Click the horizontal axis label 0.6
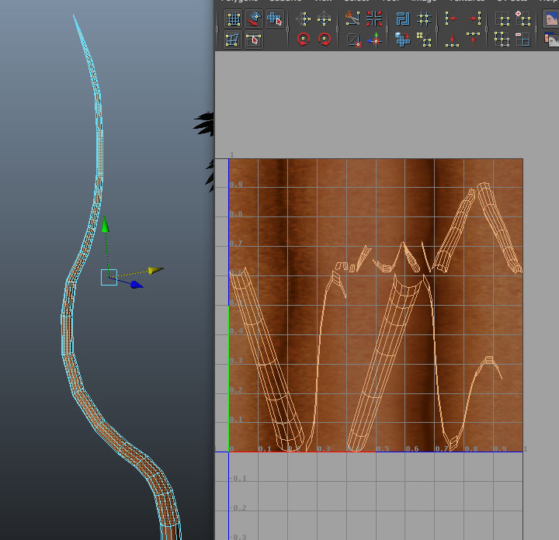The image size is (559, 540). pos(412,448)
